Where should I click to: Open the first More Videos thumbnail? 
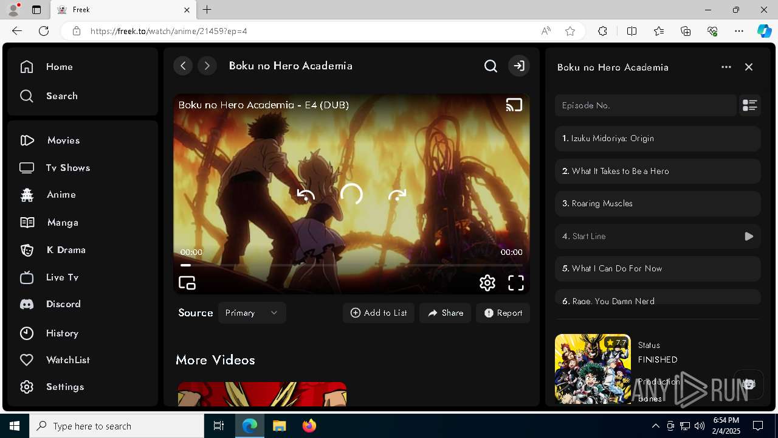click(x=262, y=394)
